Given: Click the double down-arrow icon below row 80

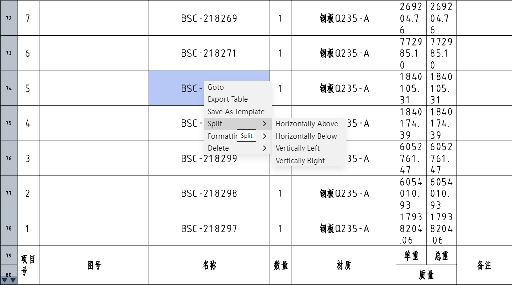Looking at the screenshot, I should click(9, 280).
